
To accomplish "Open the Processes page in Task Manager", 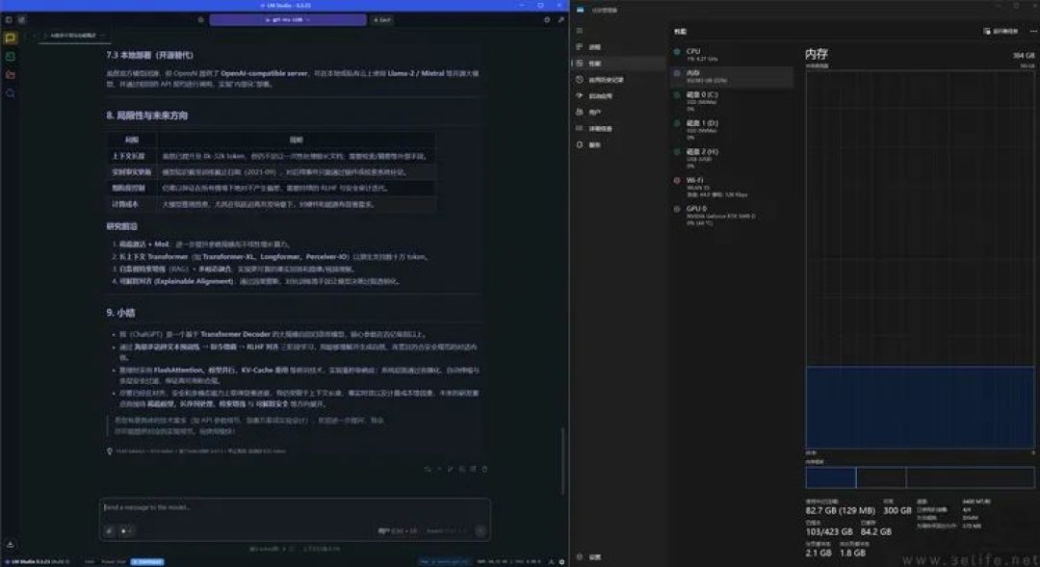I will (618, 47).
